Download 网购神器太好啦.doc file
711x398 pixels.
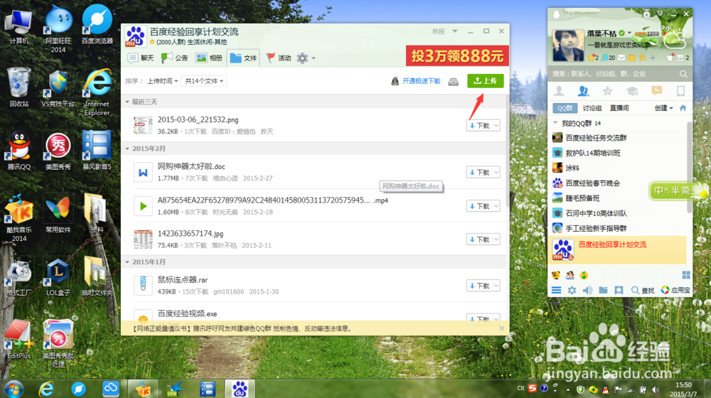(x=479, y=172)
